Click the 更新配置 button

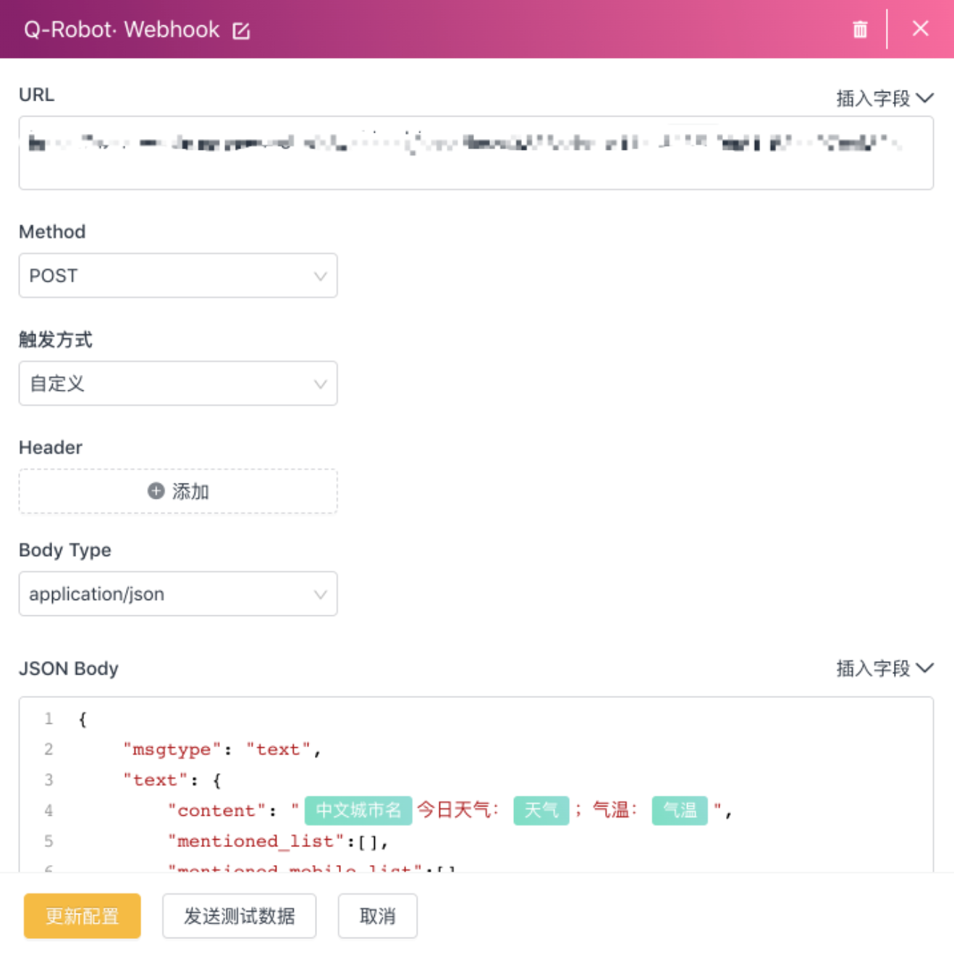pos(81,916)
